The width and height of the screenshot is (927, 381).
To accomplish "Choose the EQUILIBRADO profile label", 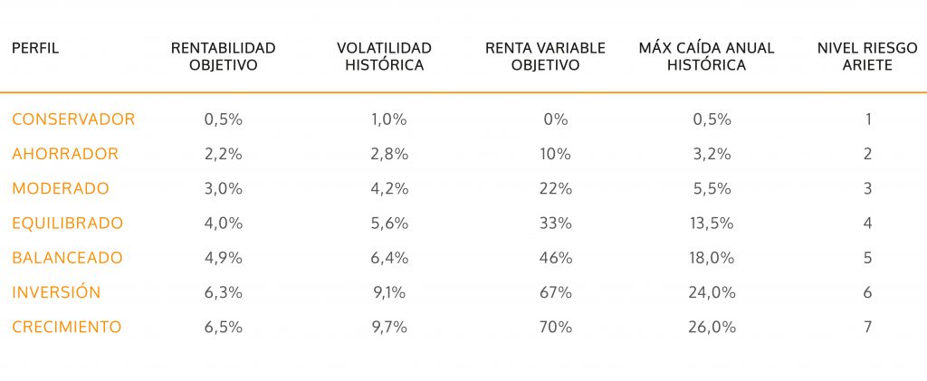I will point(68,223).
